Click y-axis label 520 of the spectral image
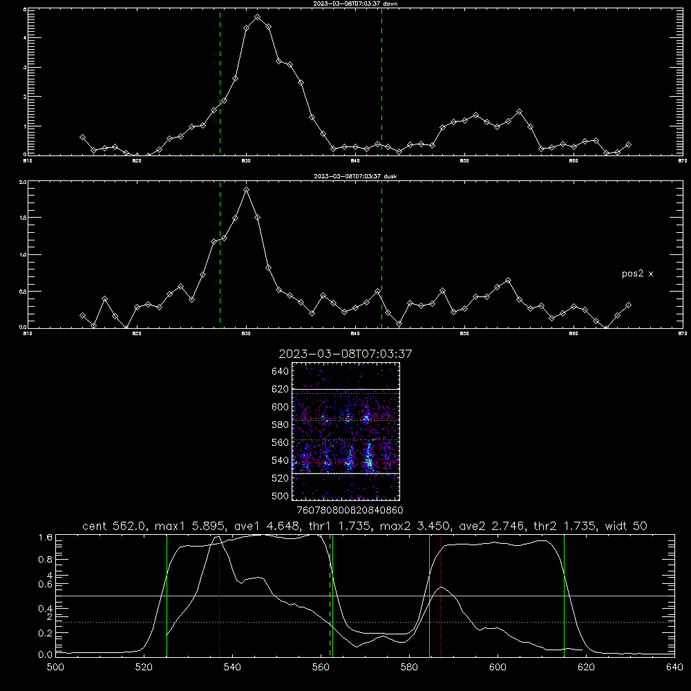 [281, 478]
